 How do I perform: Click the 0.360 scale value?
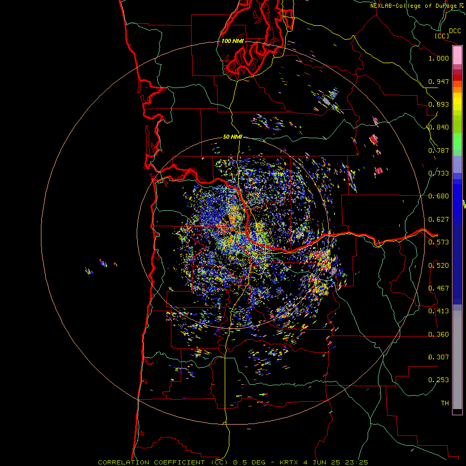point(439,334)
